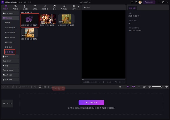Viewport: 170px width, 120px height.
Task: Click the HitPaw Edimakor logo icon
Action: (x=3, y=2)
